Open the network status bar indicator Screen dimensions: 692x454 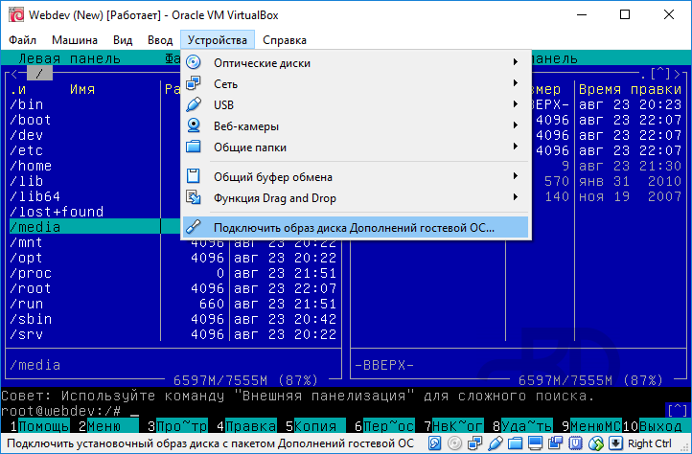[475, 443]
